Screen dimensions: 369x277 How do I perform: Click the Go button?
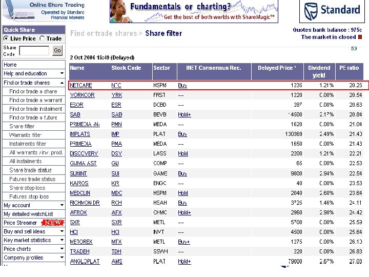(x=57, y=50)
